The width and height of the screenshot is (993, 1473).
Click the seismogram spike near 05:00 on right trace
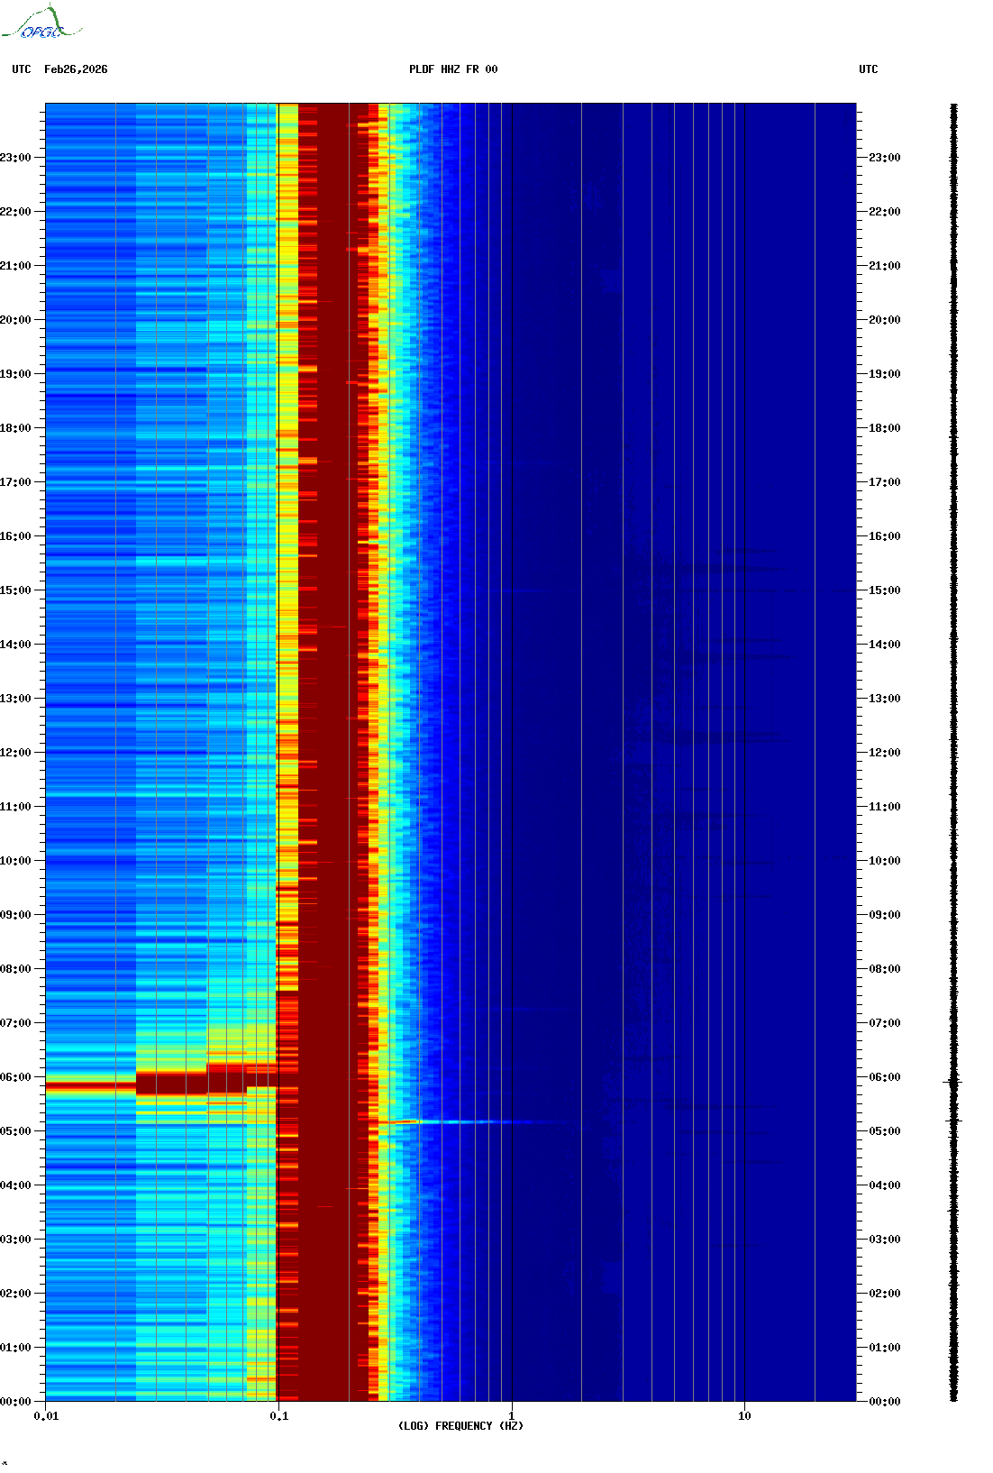coord(954,1121)
